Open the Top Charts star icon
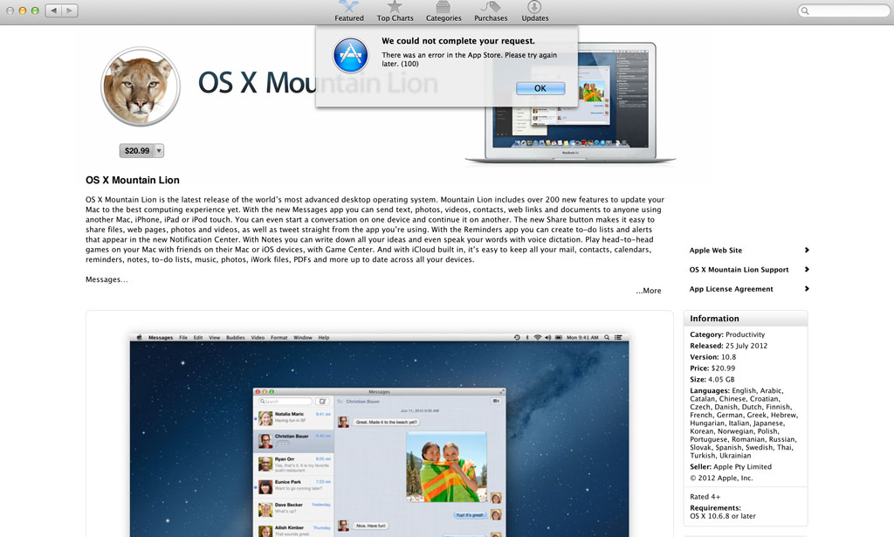Screen dimensions: 894x537 click(x=395, y=6)
